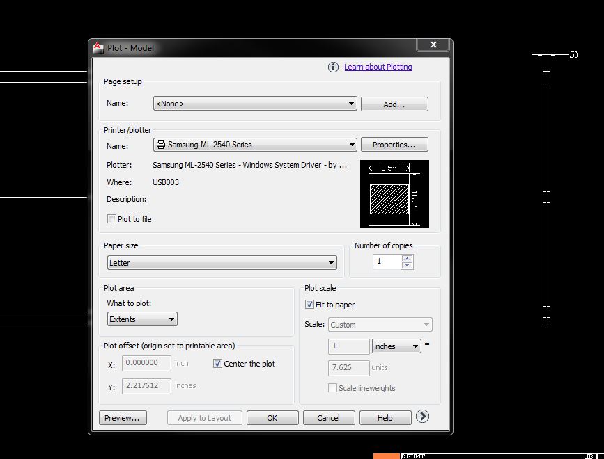The width and height of the screenshot is (604, 459).
Task: Uncheck the Fit to paper checkbox
Action: tap(309, 305)
